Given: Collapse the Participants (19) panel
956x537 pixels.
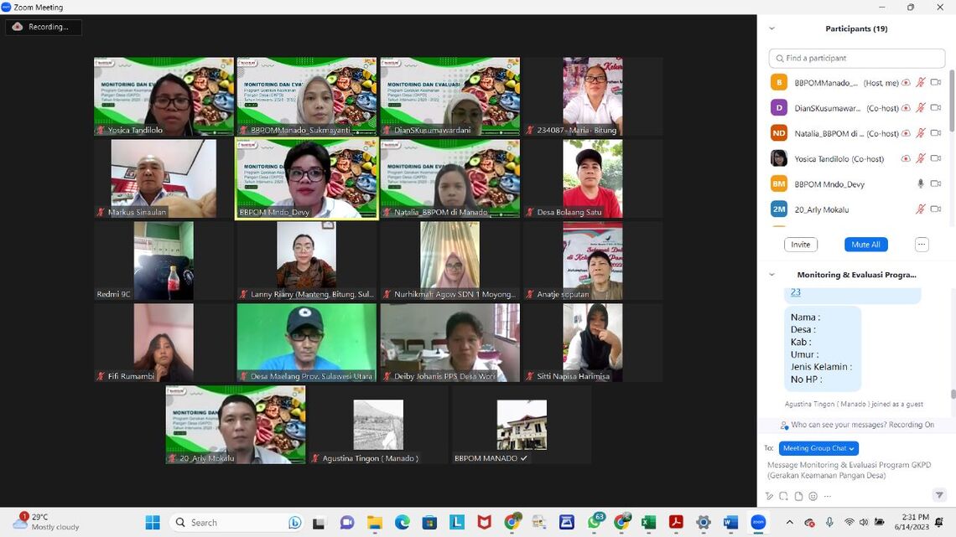Looking at the screenshot, I should tap(772, 28).
